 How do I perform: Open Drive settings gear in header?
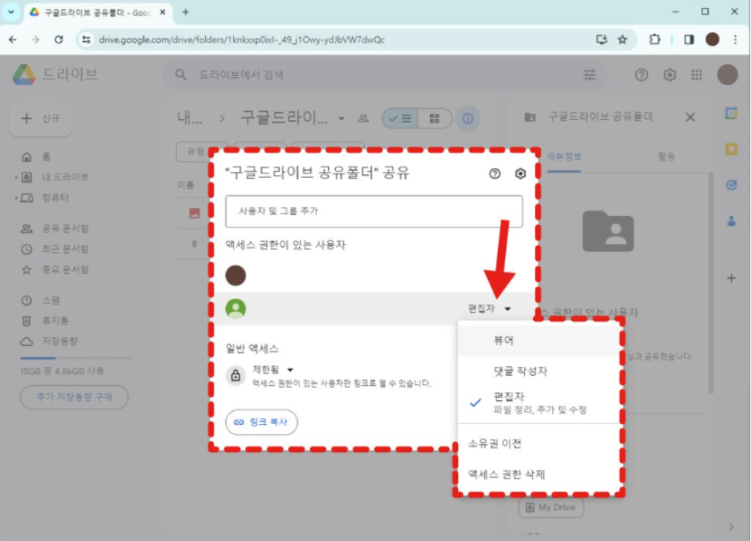[x=670, y=75]
